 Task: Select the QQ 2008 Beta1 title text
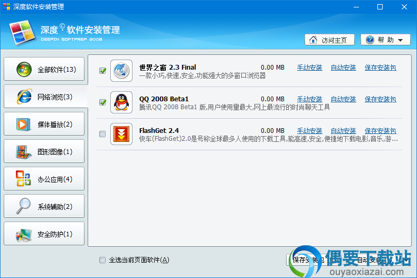[x=164, y=99]
